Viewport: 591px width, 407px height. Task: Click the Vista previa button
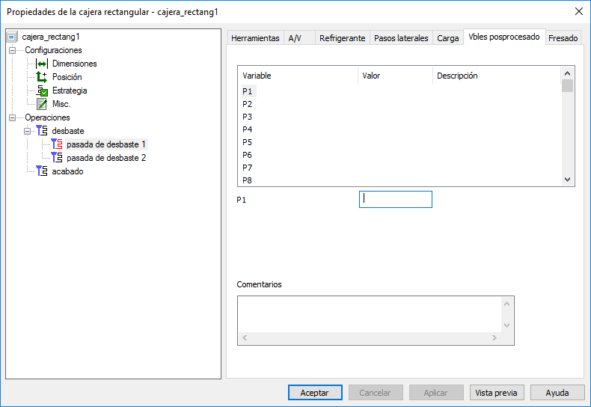(x=497, y=393)
